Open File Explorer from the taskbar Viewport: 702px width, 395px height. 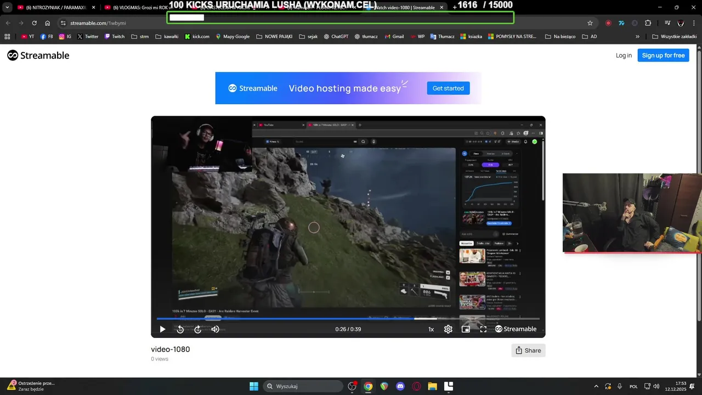(x=432, y=386)
